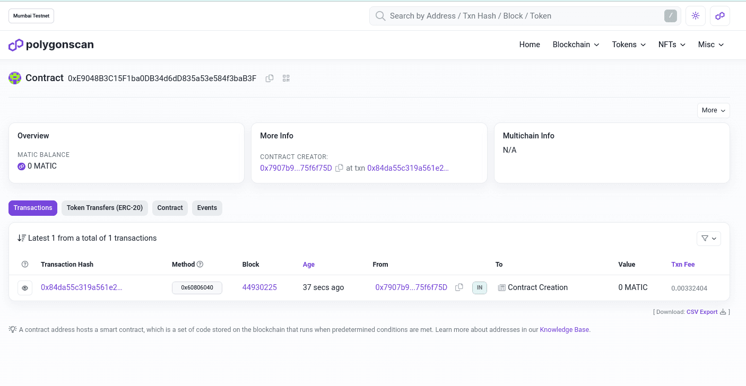Click the Mumbai Testnet button
Image resolution: width=746 pixels, height=386 pixels.
(31, 16)
